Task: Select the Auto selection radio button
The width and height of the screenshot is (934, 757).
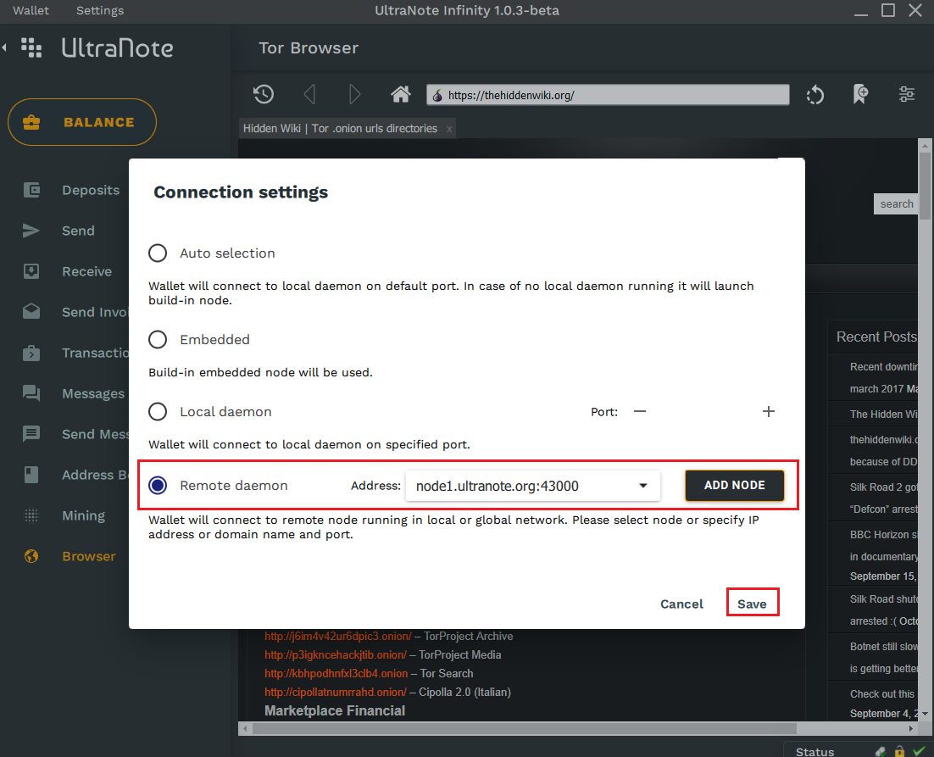Action: [158, 253]
